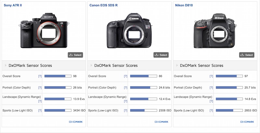
Task: Open help [?] for Sony Portrait Color Depth
Action: [x=40, y=87]
